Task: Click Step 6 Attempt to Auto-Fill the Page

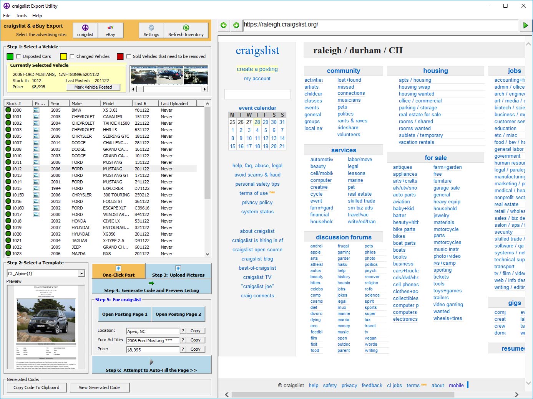Action: [x=151, y=365]
